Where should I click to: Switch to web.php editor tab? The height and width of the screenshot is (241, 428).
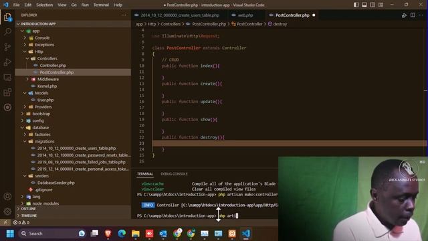click(245, 15)
